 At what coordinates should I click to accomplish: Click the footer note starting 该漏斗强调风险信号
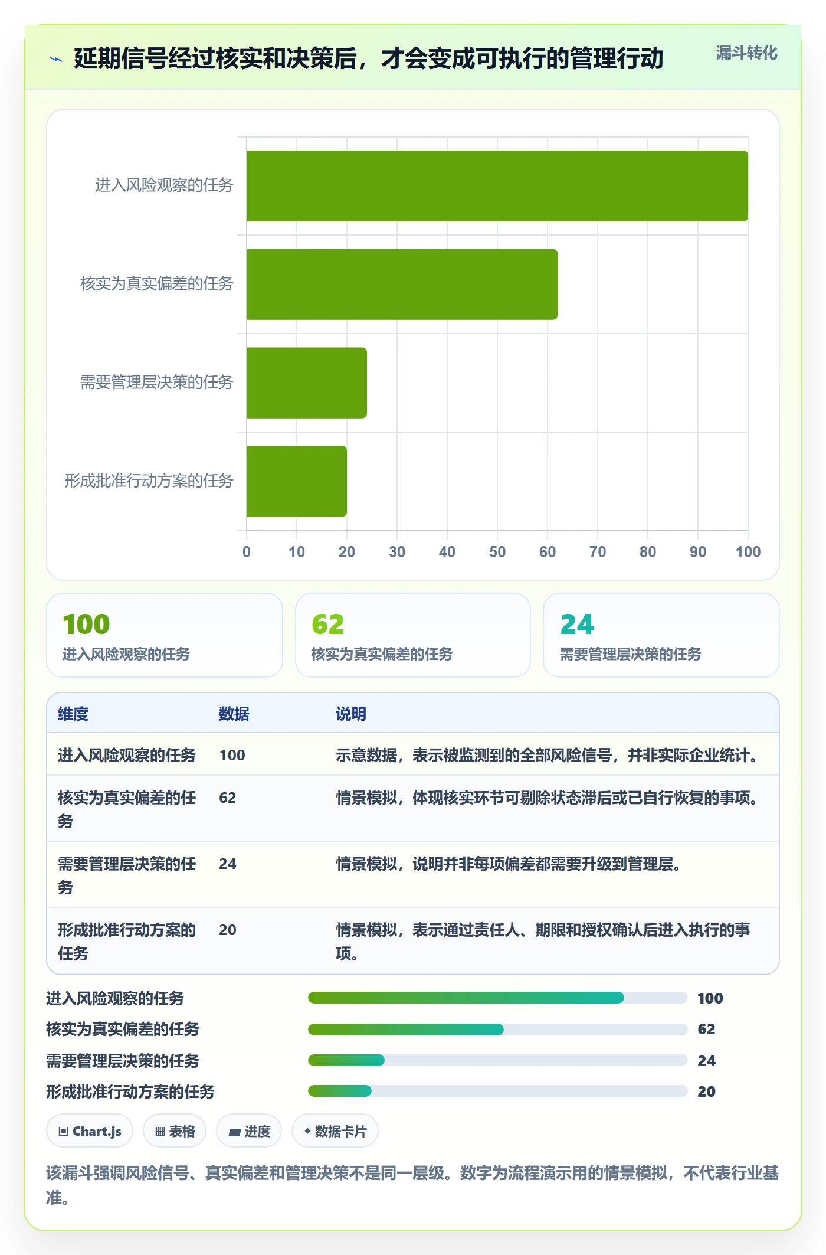412,1185
